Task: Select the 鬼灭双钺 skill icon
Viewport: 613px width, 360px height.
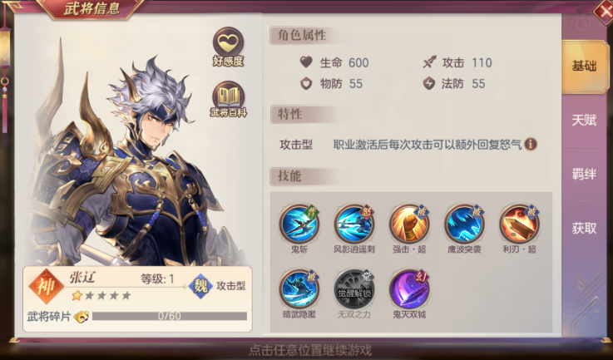Action: point(409,289)
